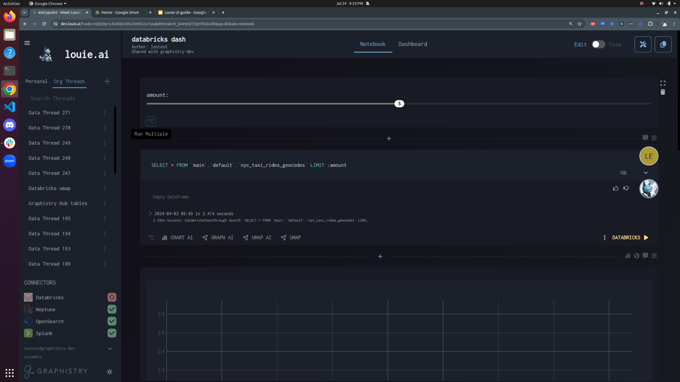Switch to Dashboard tab
Viewport: 680px width, 382px height.
pos(413,44)
